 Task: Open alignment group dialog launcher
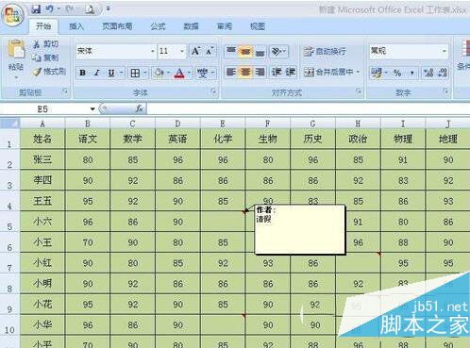click(x=359, y=91)
